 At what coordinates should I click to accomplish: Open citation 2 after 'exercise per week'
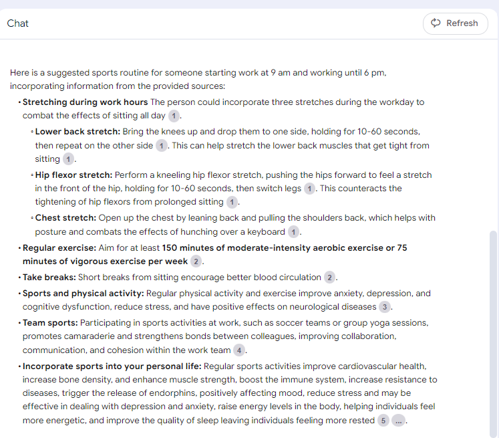[x=196, y=261]
